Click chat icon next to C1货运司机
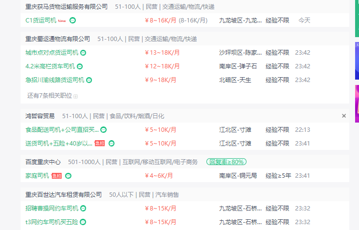This screenshot has height=230, width=359. coord(73,21)
